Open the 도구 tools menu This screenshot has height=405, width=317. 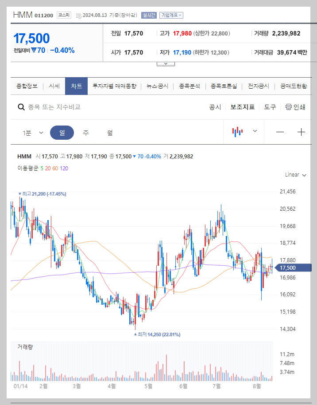click(270, 107)
